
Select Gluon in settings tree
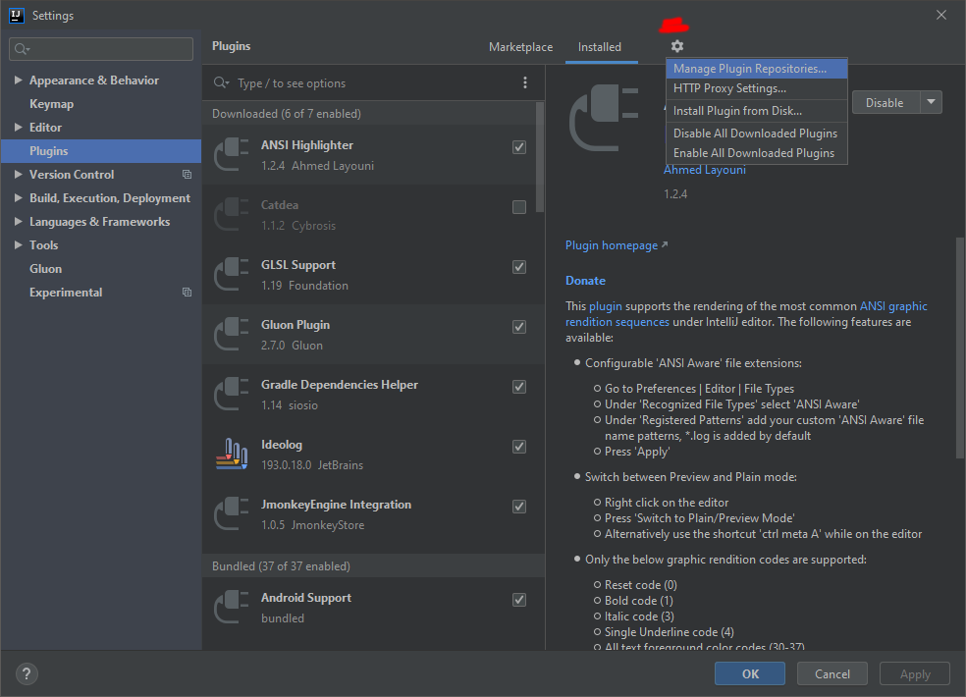(x=45, y=269)
